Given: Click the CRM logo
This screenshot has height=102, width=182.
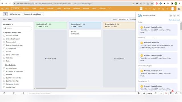Looking at the screenshot, I should click(5, 9).
